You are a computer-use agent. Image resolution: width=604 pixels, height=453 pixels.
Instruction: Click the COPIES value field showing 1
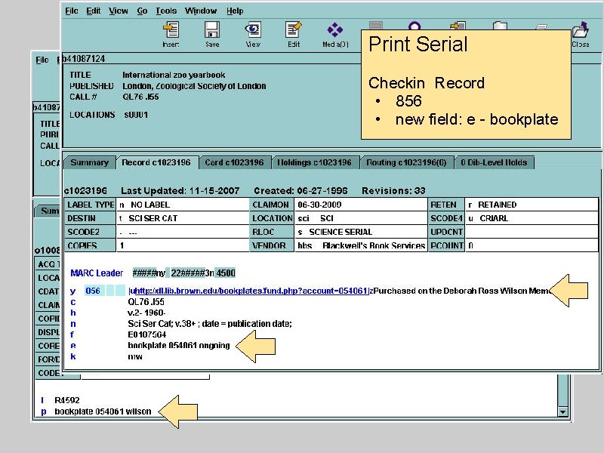click(x=183, y=245)
